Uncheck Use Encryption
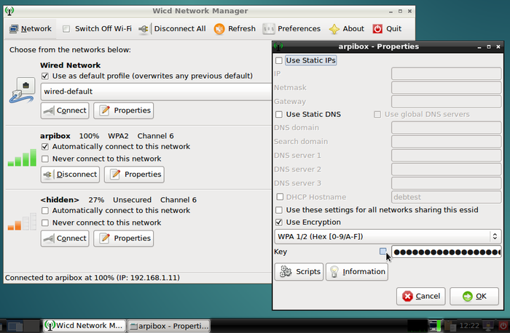The width and height of the screenshot is (510, 333). tap(279, 222)
